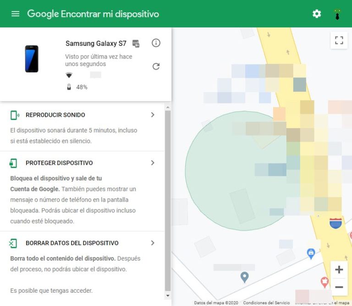The width and height of the screenshot is (352, 306).
Task: Expand Proteger Dispositivo chevron
Action: (153, 163)
